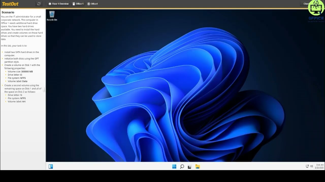This screenshot has width=325, height=182.
Task: Click 'Drive letter: E:' line
Action: 15,75
